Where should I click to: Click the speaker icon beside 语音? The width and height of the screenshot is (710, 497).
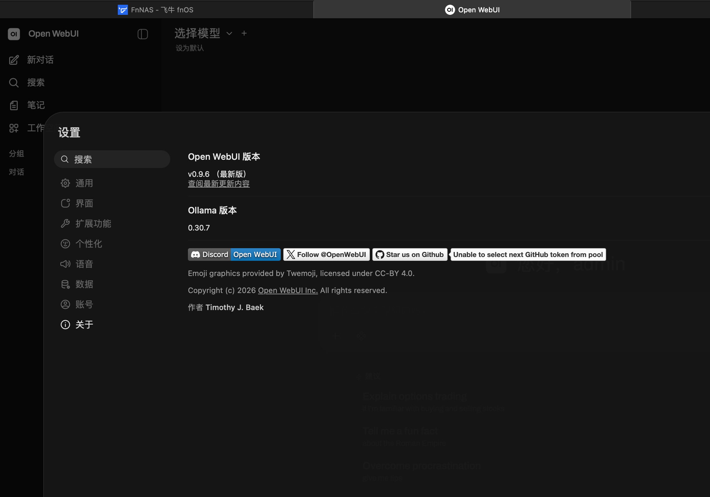(65, 264)
